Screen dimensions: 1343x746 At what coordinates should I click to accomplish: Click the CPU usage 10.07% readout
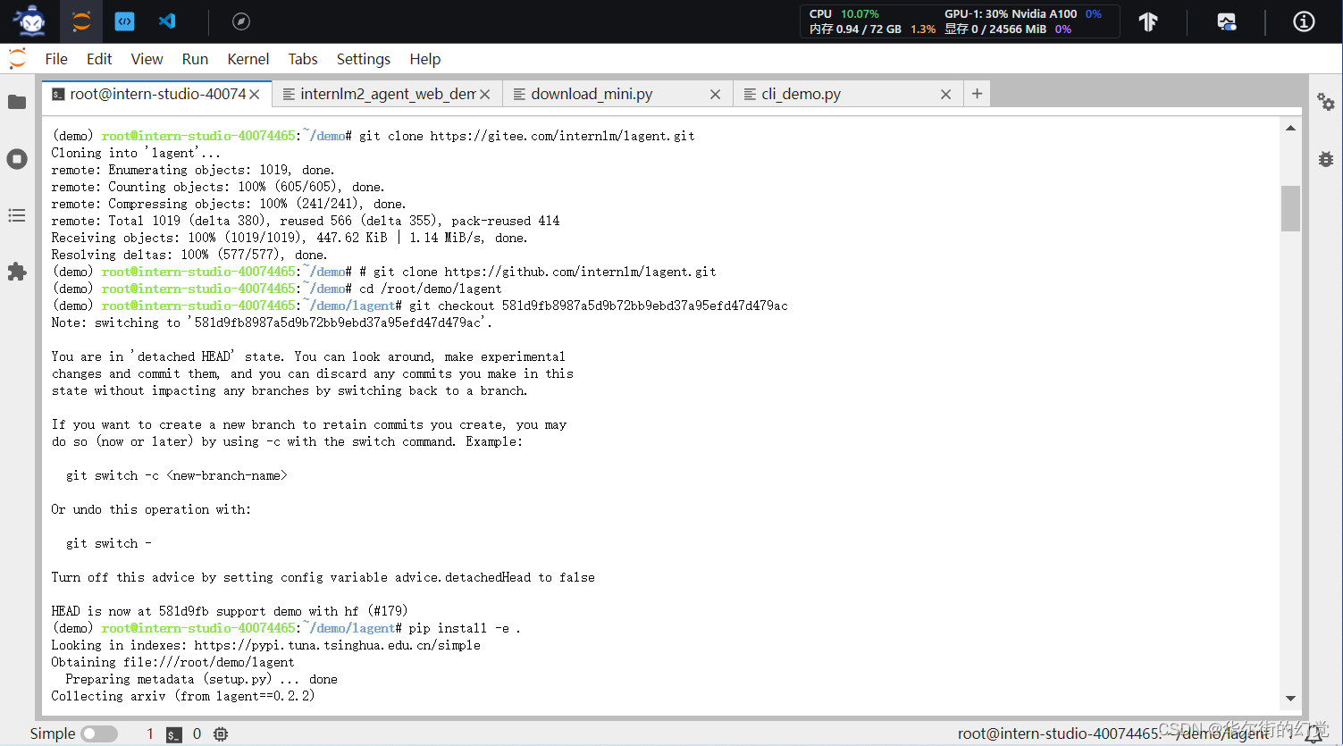click(x=844, y=13)
